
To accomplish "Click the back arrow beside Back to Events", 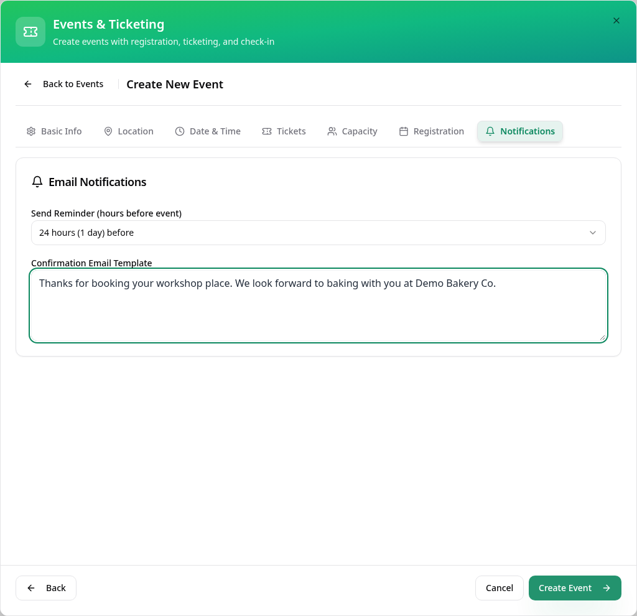I will pos(27,84).
